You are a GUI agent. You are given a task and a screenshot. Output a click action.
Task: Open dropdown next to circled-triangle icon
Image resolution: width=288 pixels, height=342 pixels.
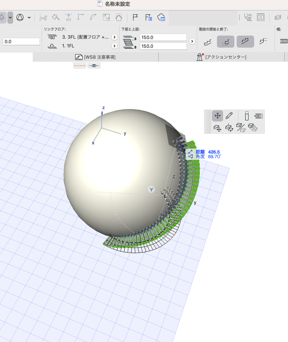[29, 18]
